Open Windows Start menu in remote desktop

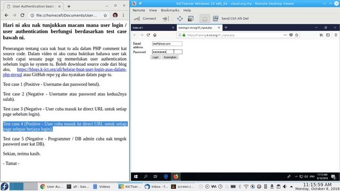click(x=136, y=177)
